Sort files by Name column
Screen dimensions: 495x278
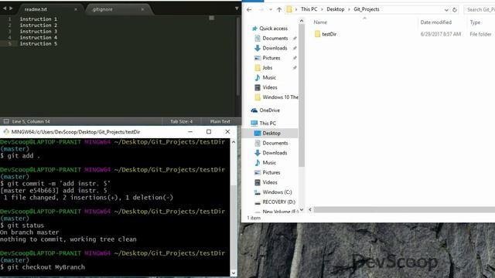pyautogui.click(x=320, y=22)
